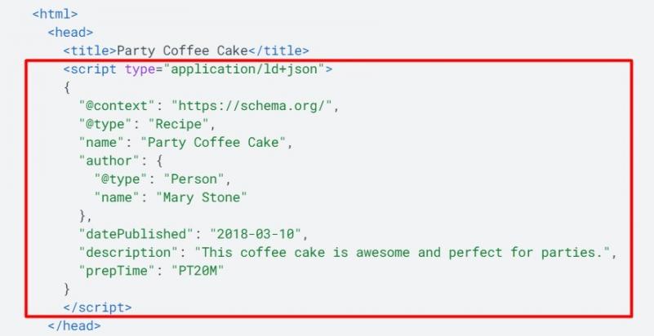Click the opening <head> tag
Screen dimensions: 654x336
pos(70,32)
